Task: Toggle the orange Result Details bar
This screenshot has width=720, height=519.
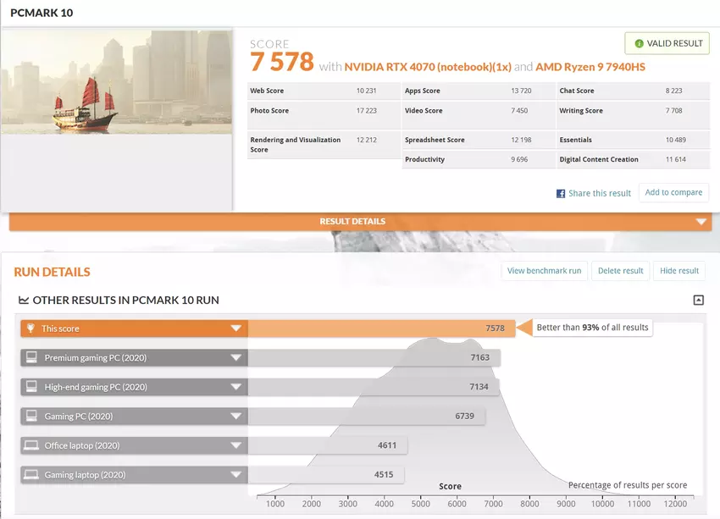Action: (360, 222)
